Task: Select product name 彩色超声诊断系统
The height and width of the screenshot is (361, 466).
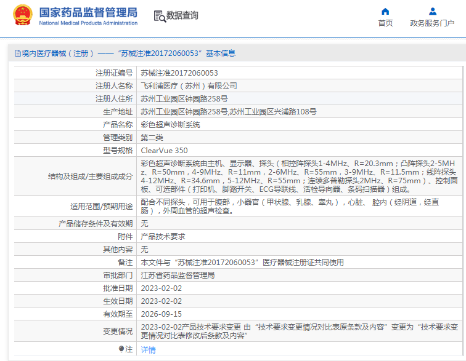Action: pos(170,125)
